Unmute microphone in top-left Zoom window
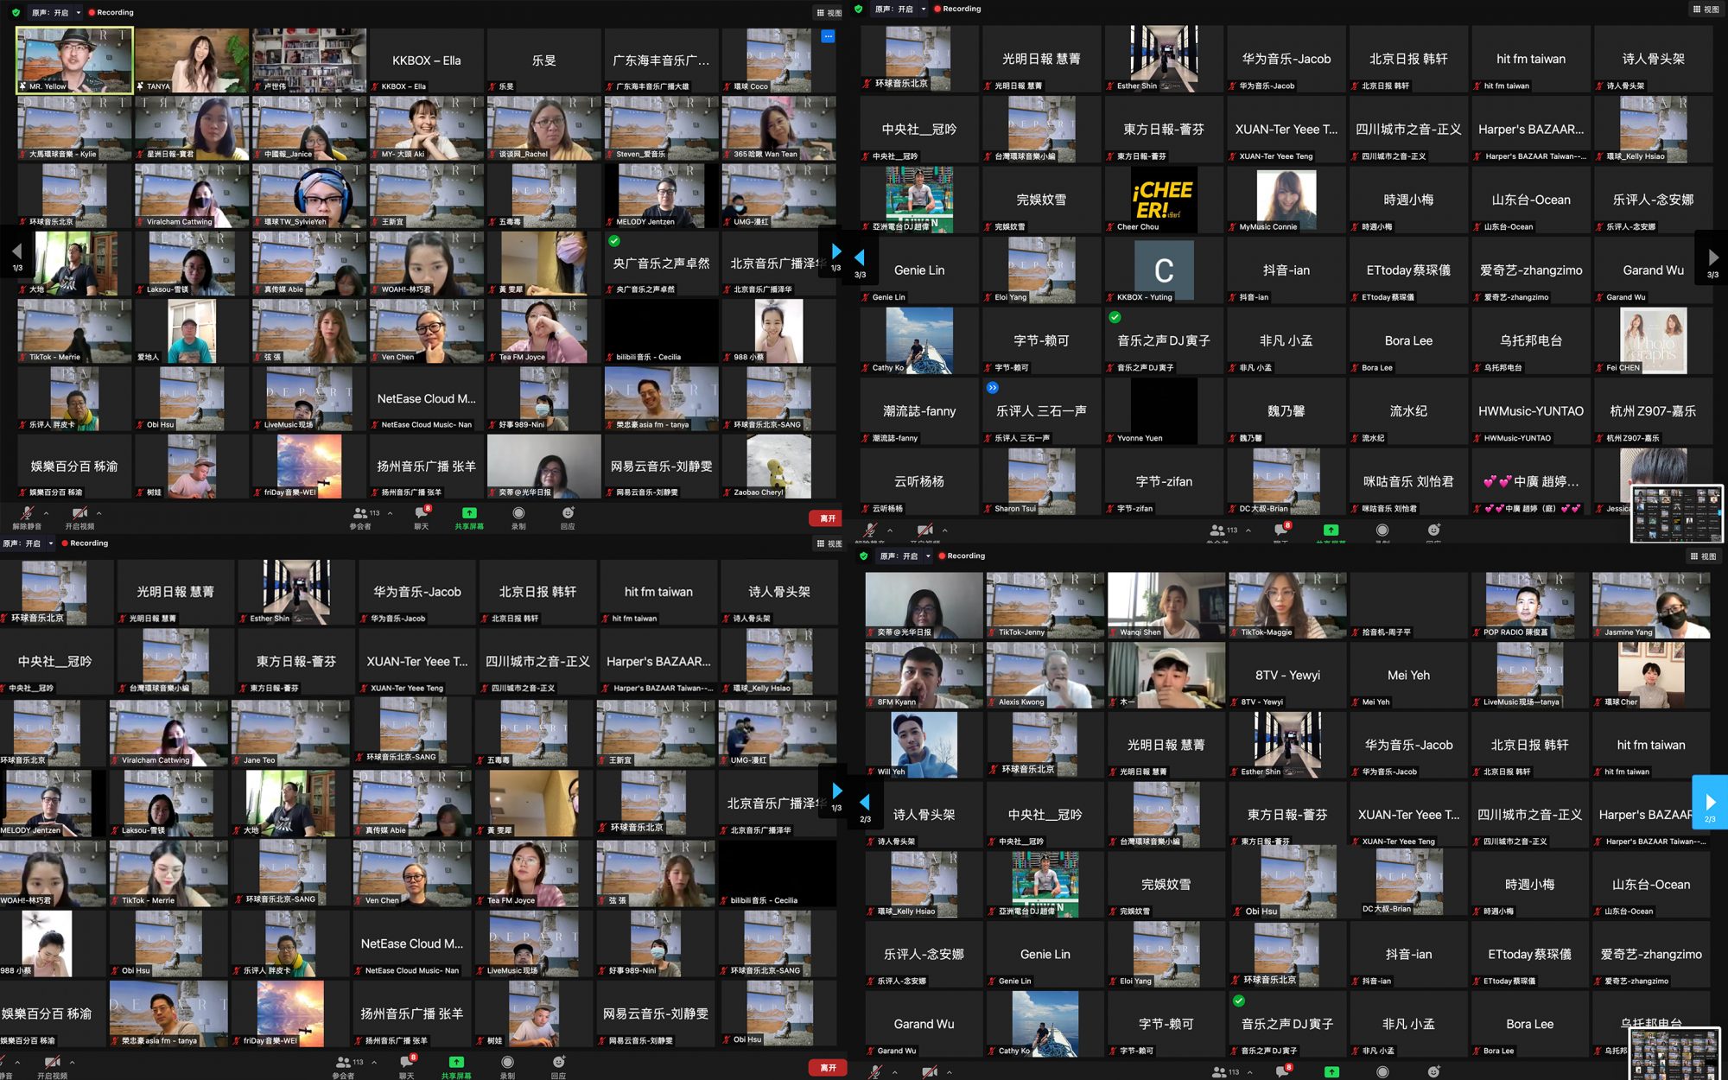The width and height of the screenshot is (1728, 1080). pyautogui.click(x=27, y=514)
